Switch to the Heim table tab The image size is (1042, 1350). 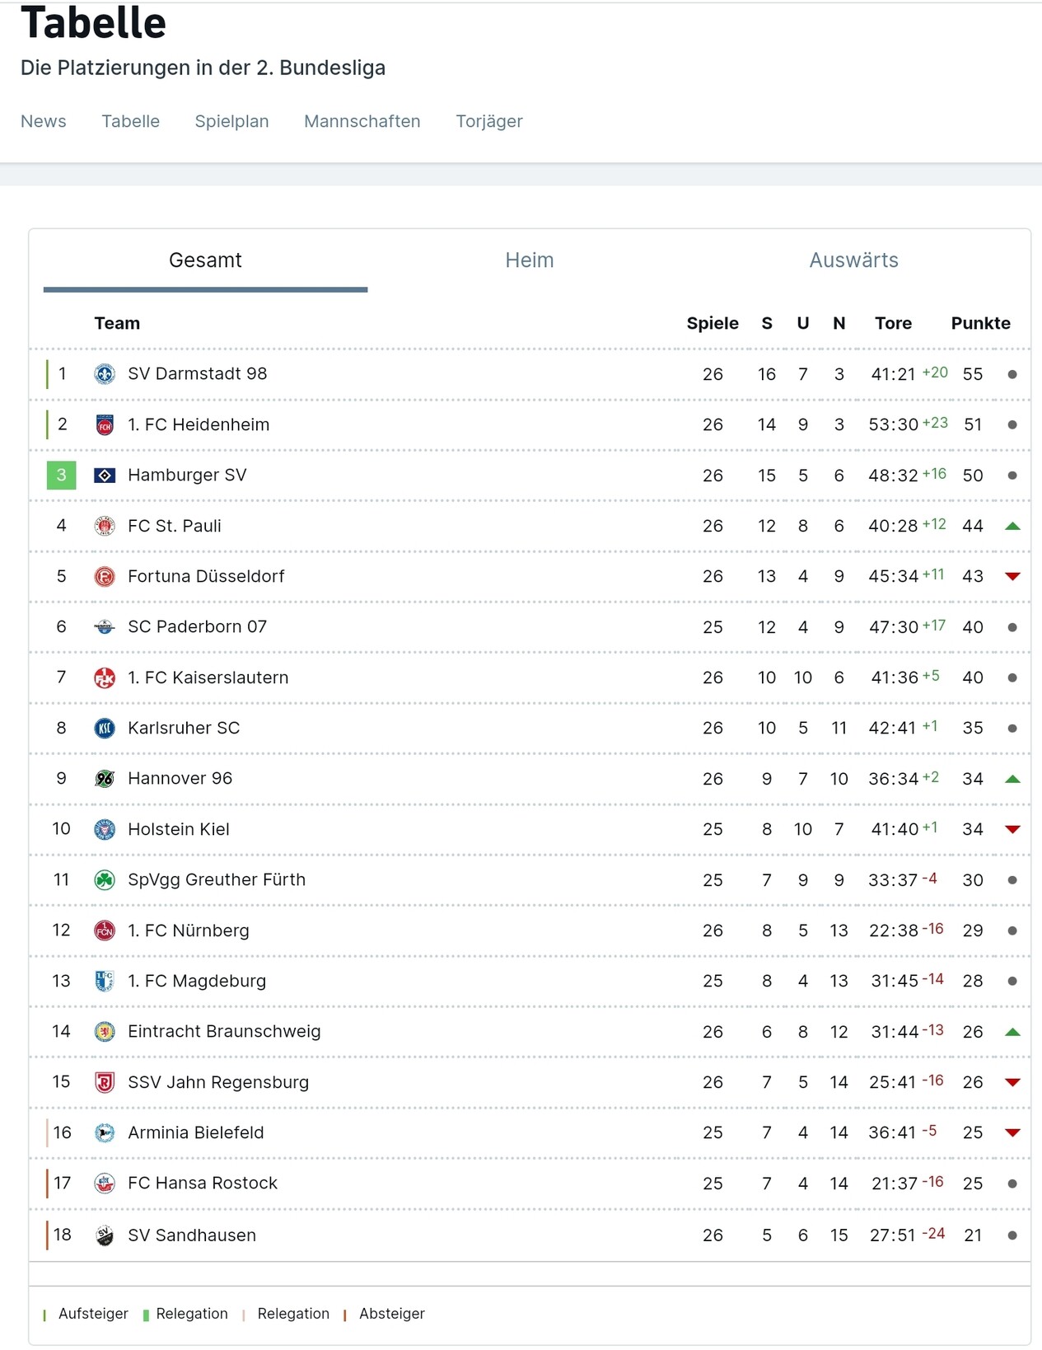pyautogui.click(x=529, y=260)
